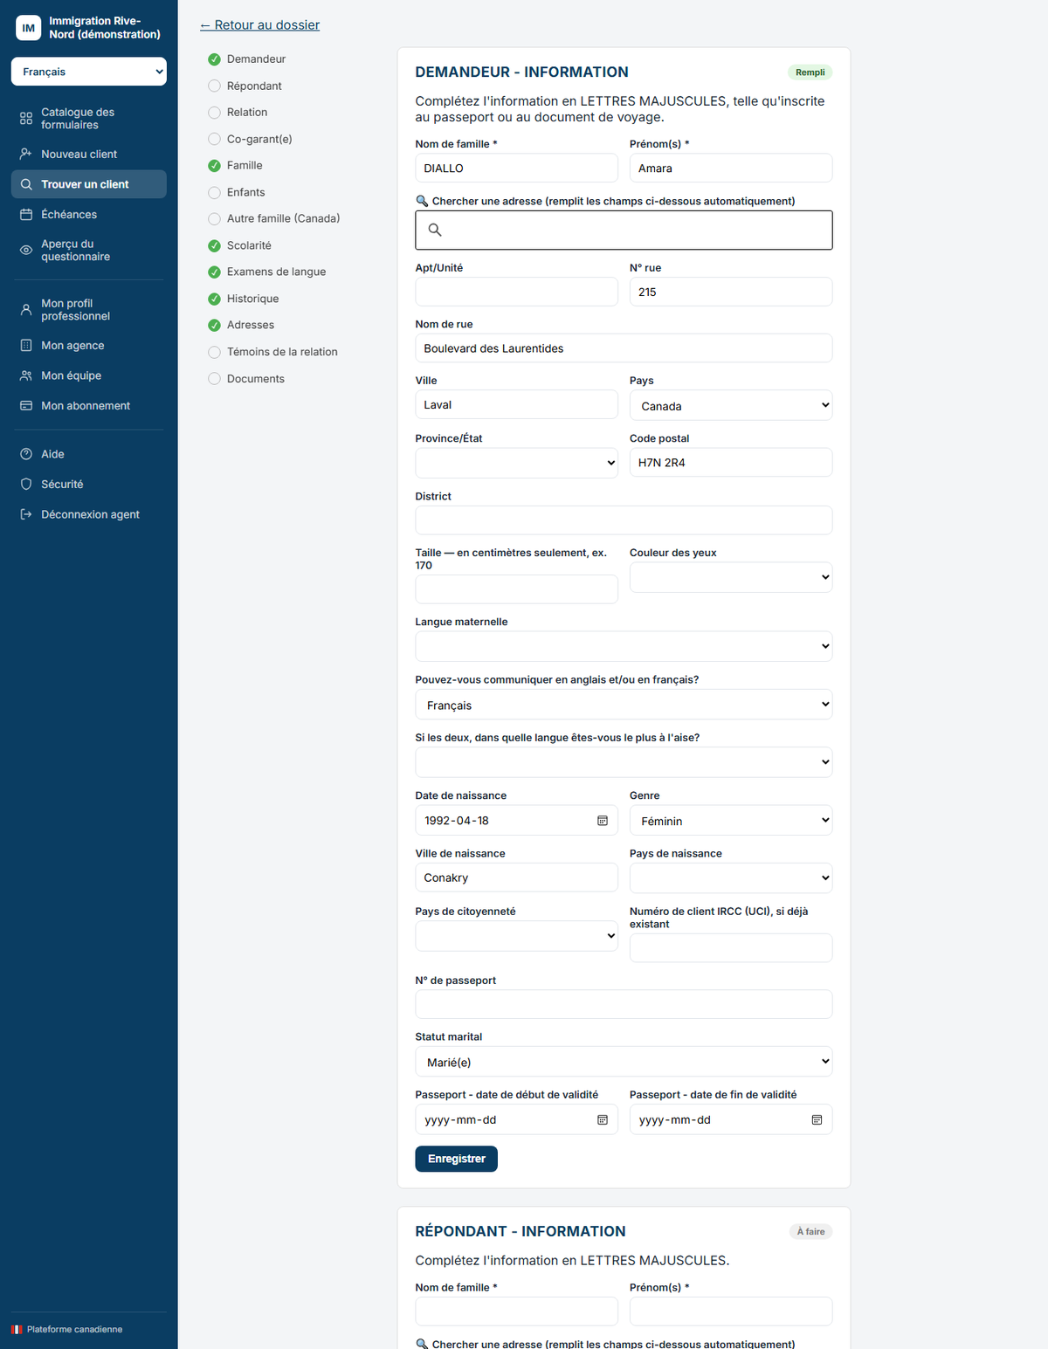Click the Échéances calendar icon
Screen dimensions: 1048x1349
pyautogui.click(x=26, y=214)
